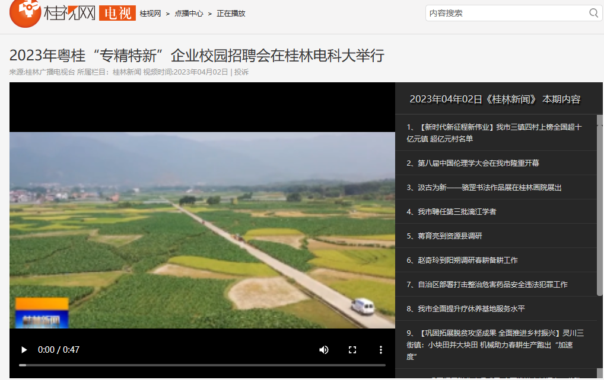The width and height of the screenshot is (604, 380).
Task: Click the video progress bar
Action: click(x=202, y=365)
